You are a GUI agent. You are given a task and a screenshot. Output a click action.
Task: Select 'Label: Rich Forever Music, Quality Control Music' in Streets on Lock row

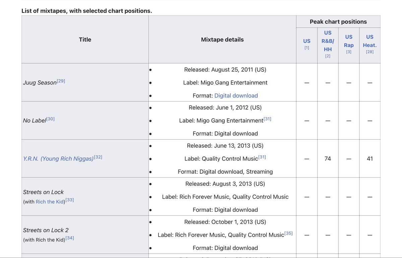(x=225, y=197)
